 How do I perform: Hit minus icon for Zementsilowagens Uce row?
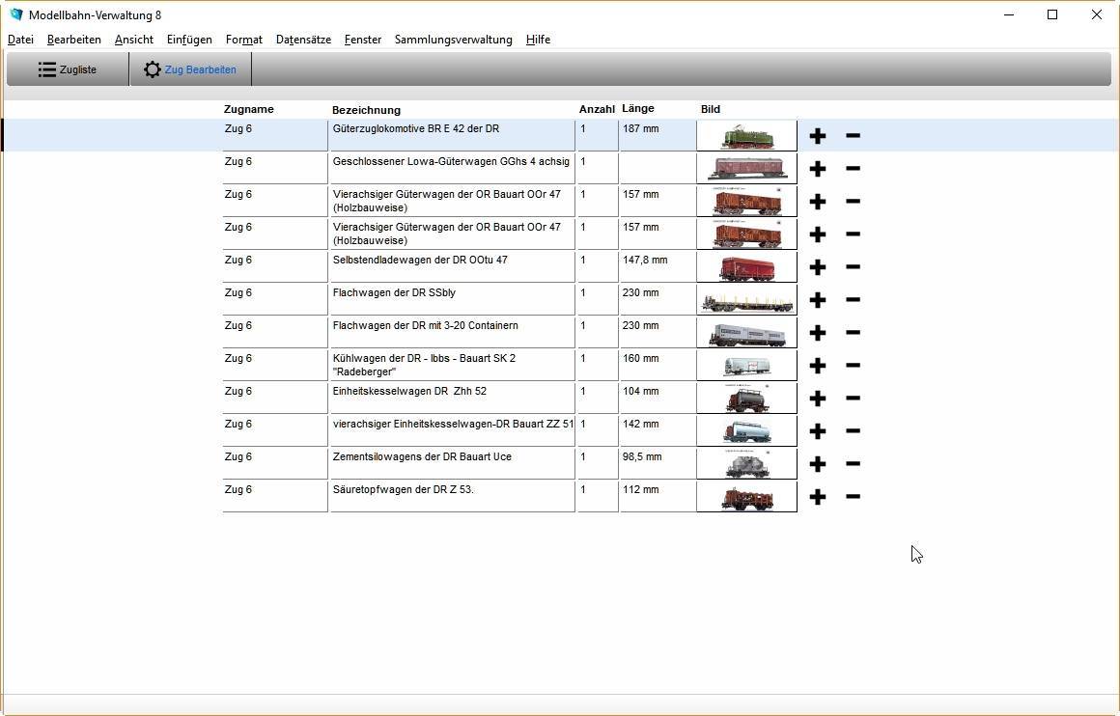tap(853, 464)
